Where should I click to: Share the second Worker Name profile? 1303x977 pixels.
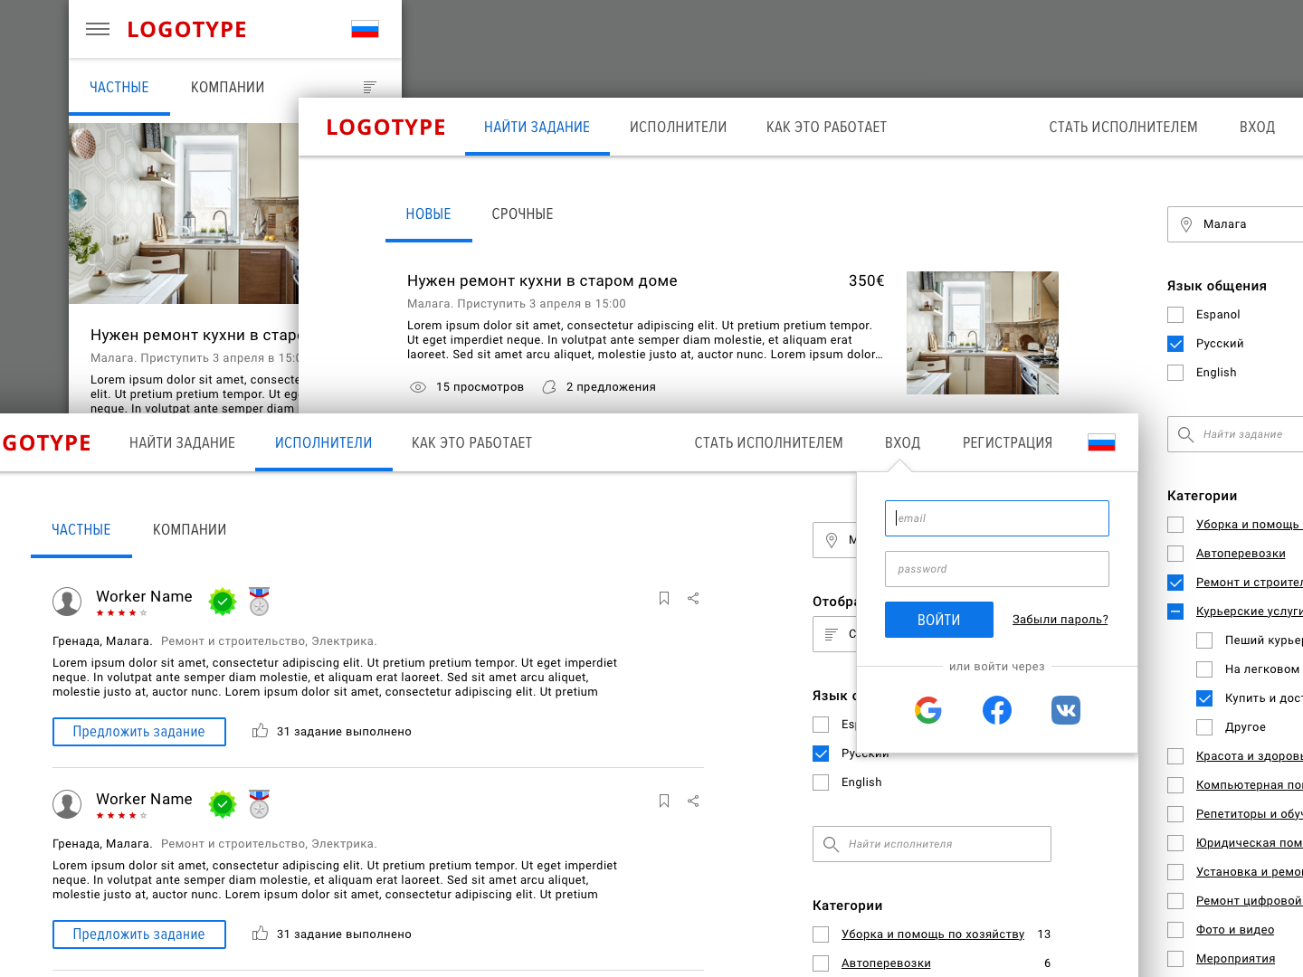pyautogui.click(x=693, y=801)
